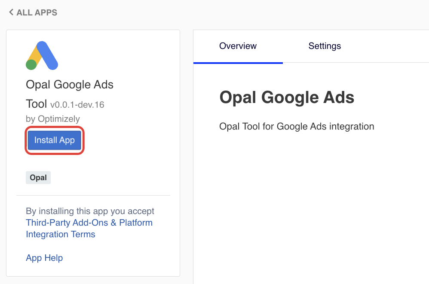Click the back chevron beside ALL APPS
Image resolution: width=429 pixels, height=284 pixels.
click(11, 12)
